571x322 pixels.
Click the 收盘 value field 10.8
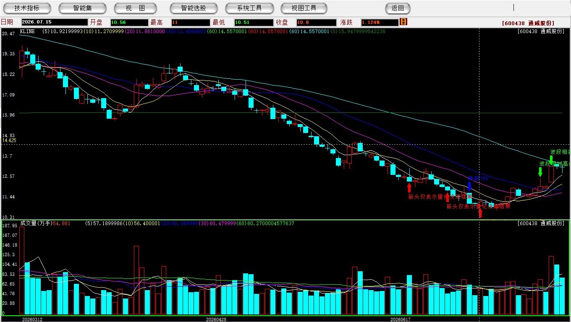316,22
